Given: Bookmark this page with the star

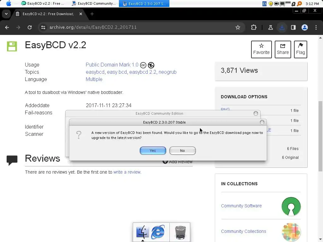Looking at the screenshot, I should point(238,27).
